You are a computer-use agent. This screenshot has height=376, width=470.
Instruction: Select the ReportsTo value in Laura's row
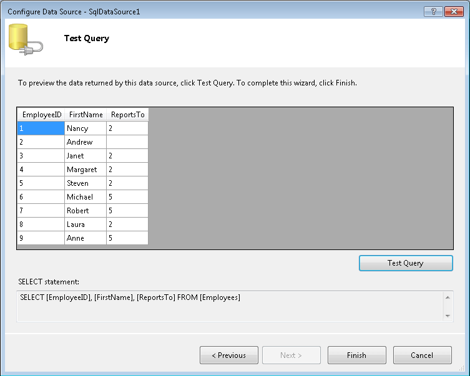click(127, 224)
